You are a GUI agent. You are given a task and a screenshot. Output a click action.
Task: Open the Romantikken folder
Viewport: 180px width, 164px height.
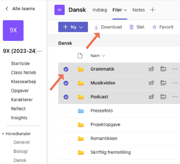[x=104, y=138]
